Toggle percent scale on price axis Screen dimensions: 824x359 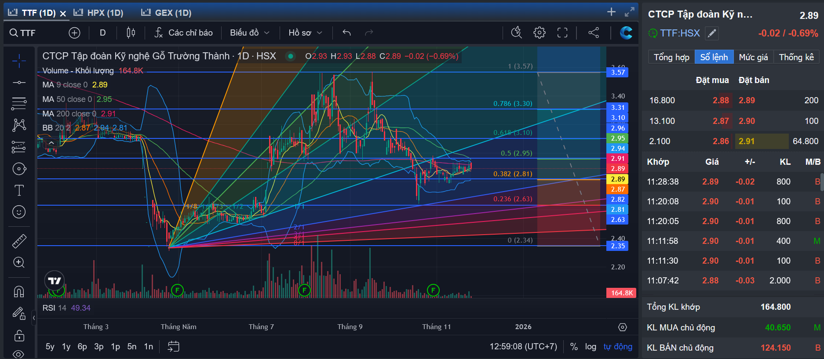point(574,347)
